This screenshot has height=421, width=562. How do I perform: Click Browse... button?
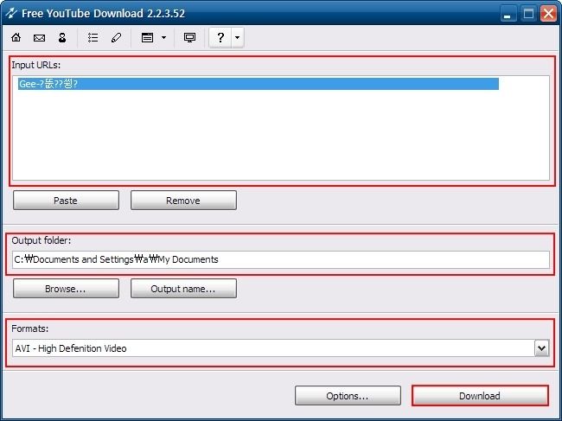pyautogui.click(x=66, y=289)
